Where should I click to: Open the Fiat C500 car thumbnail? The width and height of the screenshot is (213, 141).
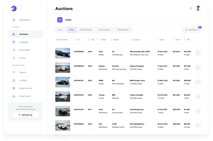coord(63,126)
